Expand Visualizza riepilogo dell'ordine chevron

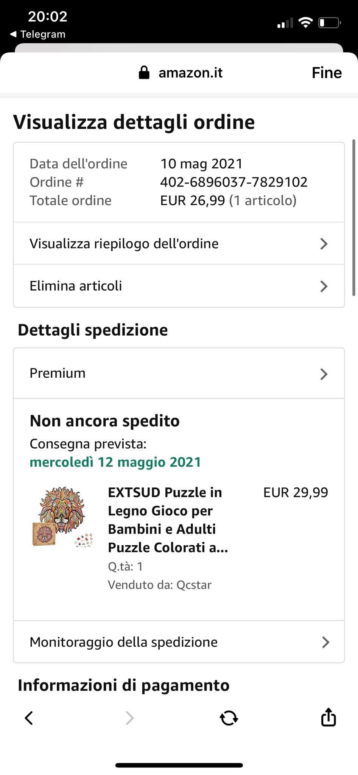(324, 244)
